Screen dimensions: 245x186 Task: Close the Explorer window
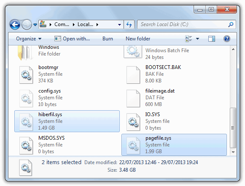pos(227,10)
